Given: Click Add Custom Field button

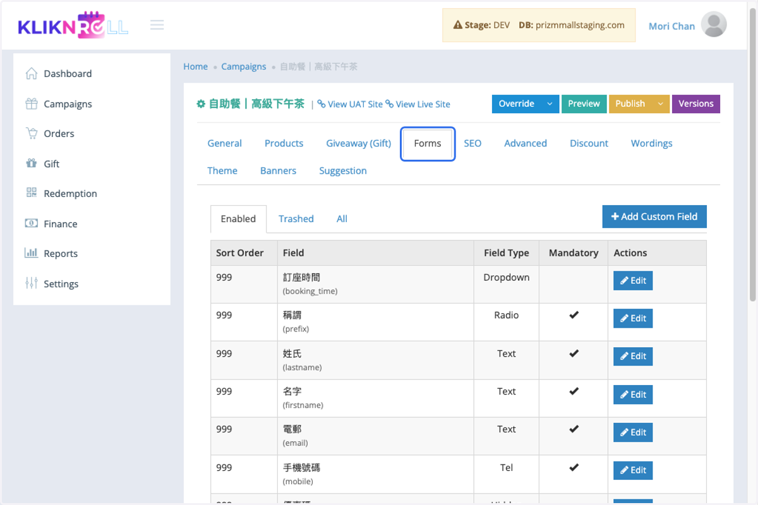Looking at the screenshot, I should [x=654, y=217].
